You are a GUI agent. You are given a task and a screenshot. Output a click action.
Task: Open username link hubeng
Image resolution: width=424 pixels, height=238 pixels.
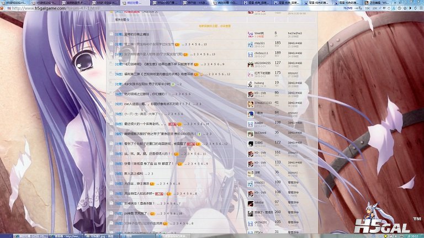coord(259,83)
